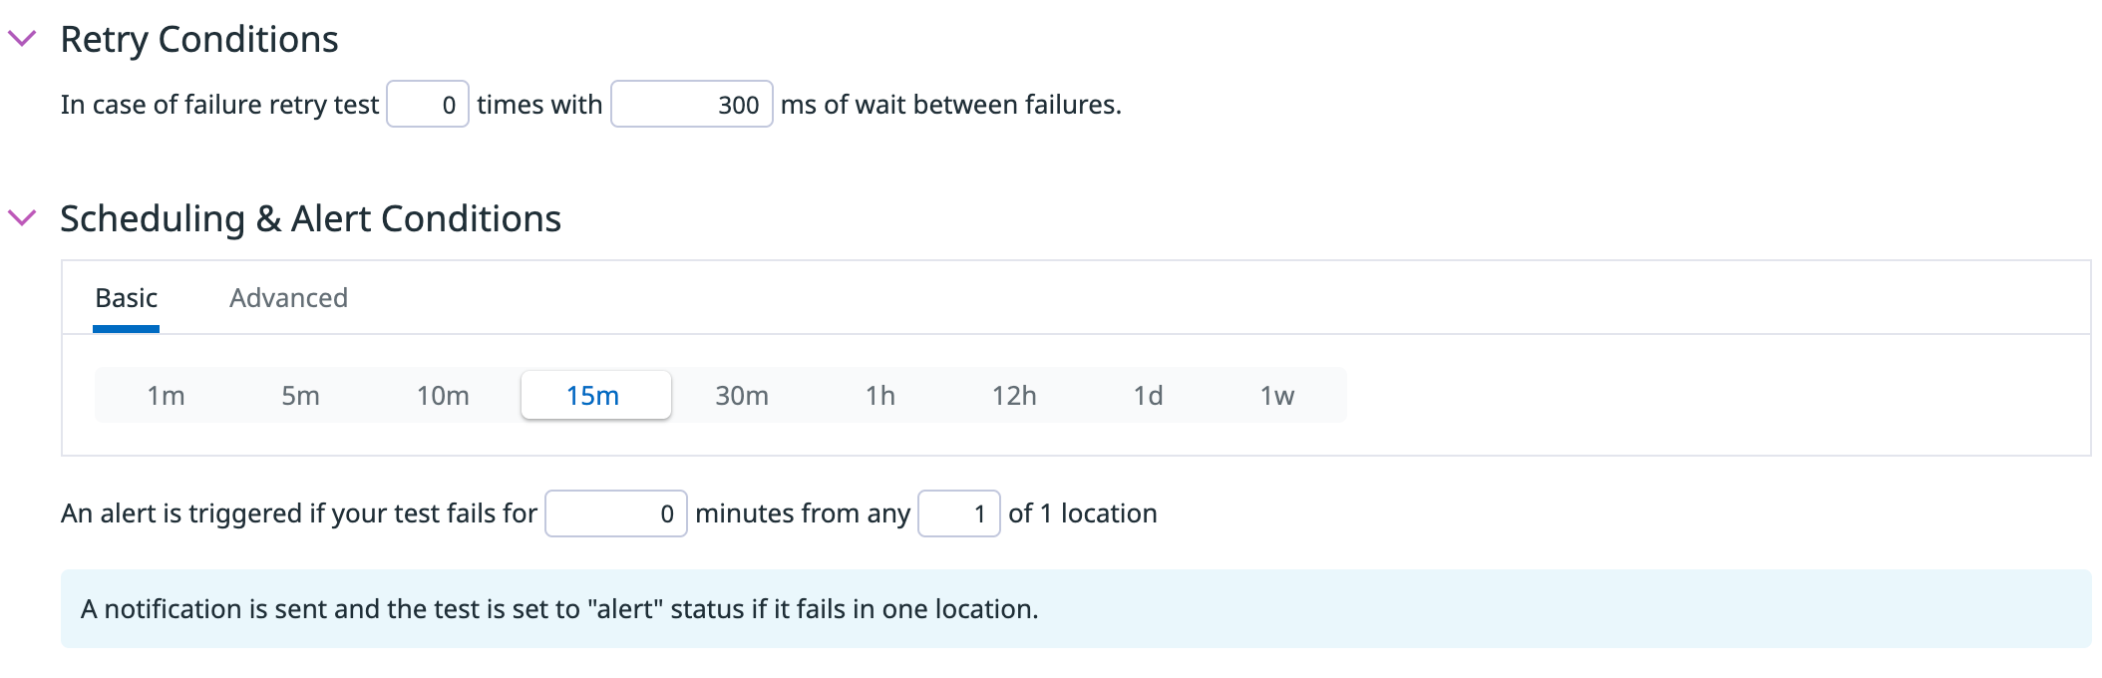2102x678 pixels.
Task: Select the 1d frequency option
Action: 1148,396
